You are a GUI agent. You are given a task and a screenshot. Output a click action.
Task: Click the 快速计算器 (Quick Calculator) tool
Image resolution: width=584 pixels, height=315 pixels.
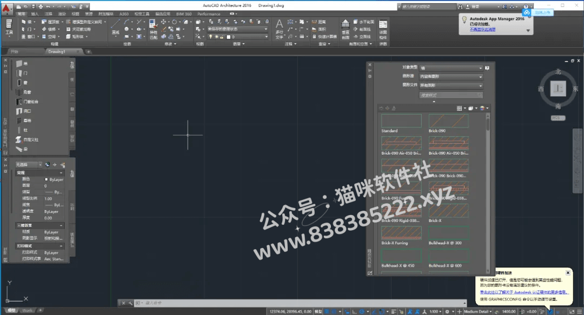[324, 37]
